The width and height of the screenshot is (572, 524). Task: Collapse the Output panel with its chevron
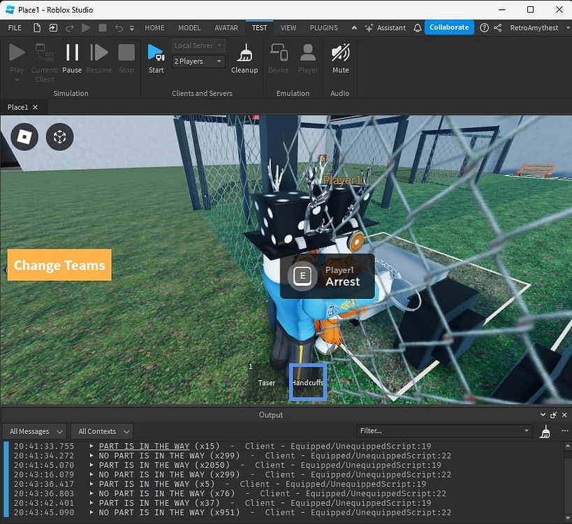click(x=543, y=414)
